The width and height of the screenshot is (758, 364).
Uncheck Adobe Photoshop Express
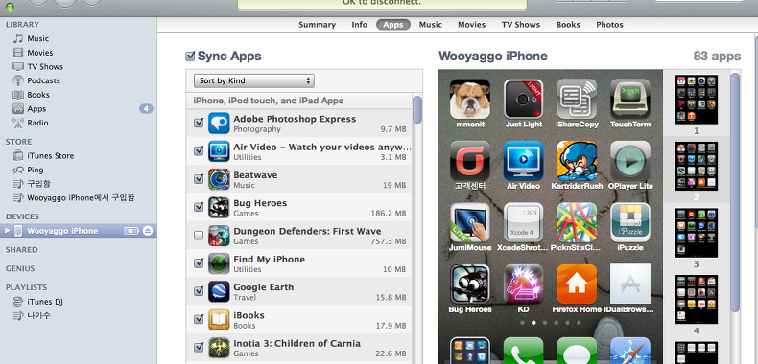point(199,123)
